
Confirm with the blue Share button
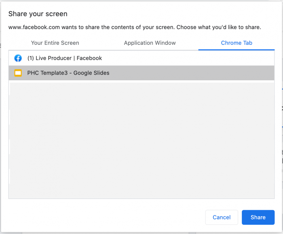click(x=258, y=217)
